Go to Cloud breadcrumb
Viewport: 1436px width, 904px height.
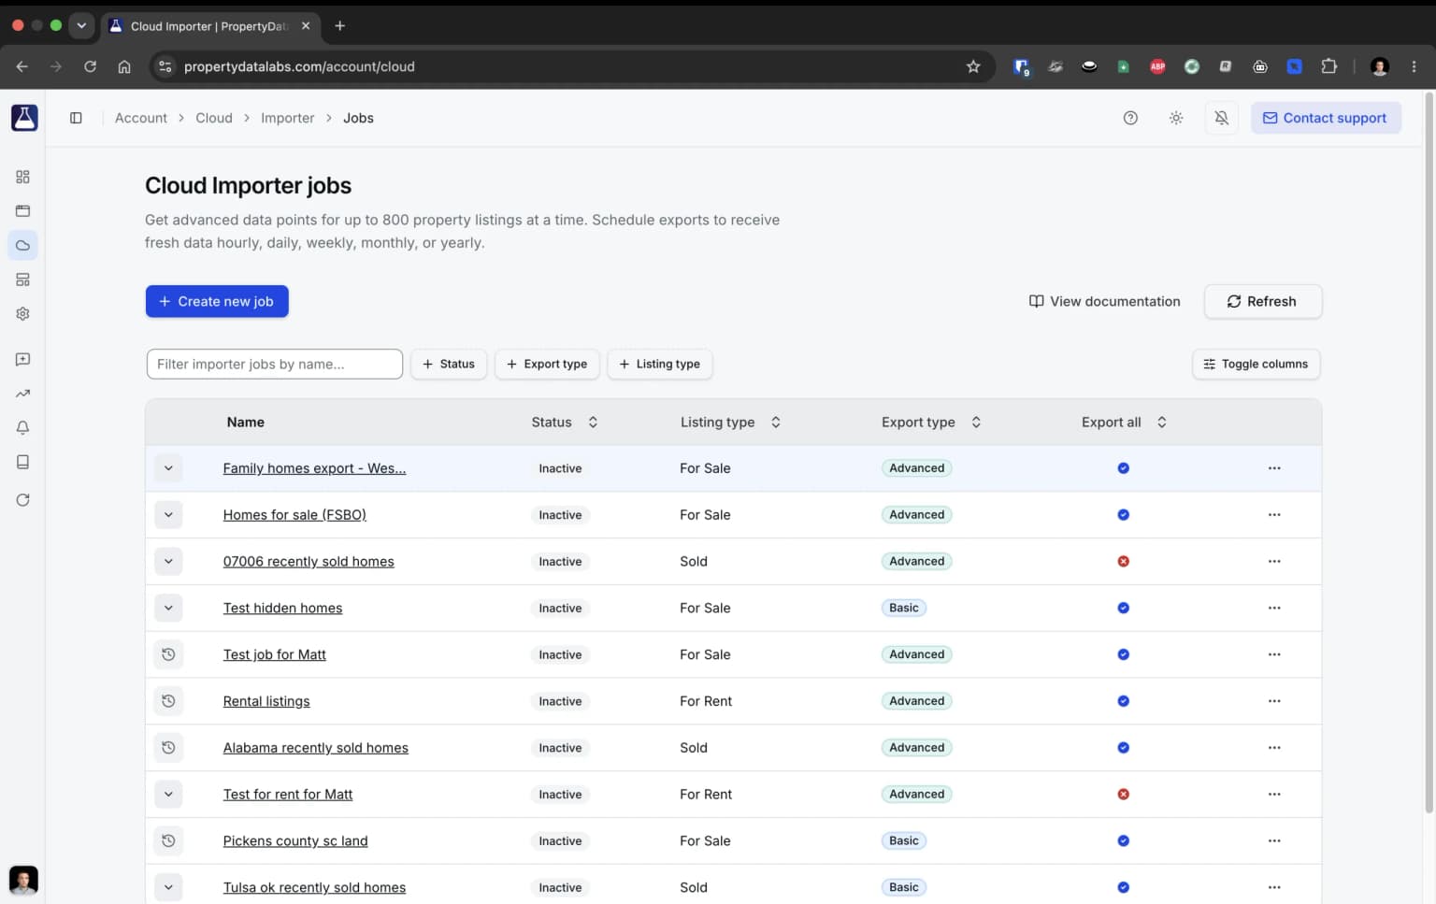coord(214,118)
